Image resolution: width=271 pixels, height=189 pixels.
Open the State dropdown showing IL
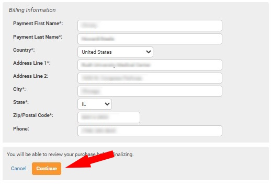pos(95,104)
